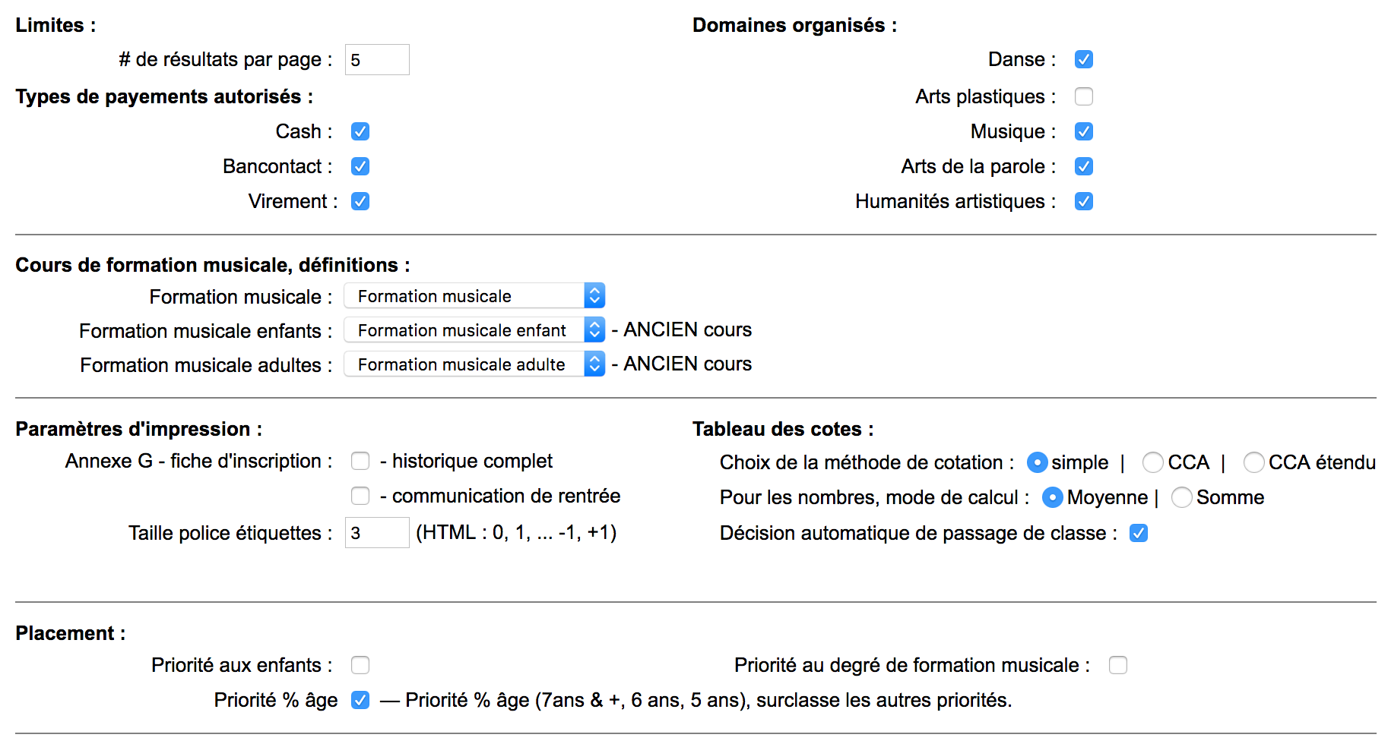The image size is (1388, 744).
Task: Click the résultats par page field
Action: [377, 60]
